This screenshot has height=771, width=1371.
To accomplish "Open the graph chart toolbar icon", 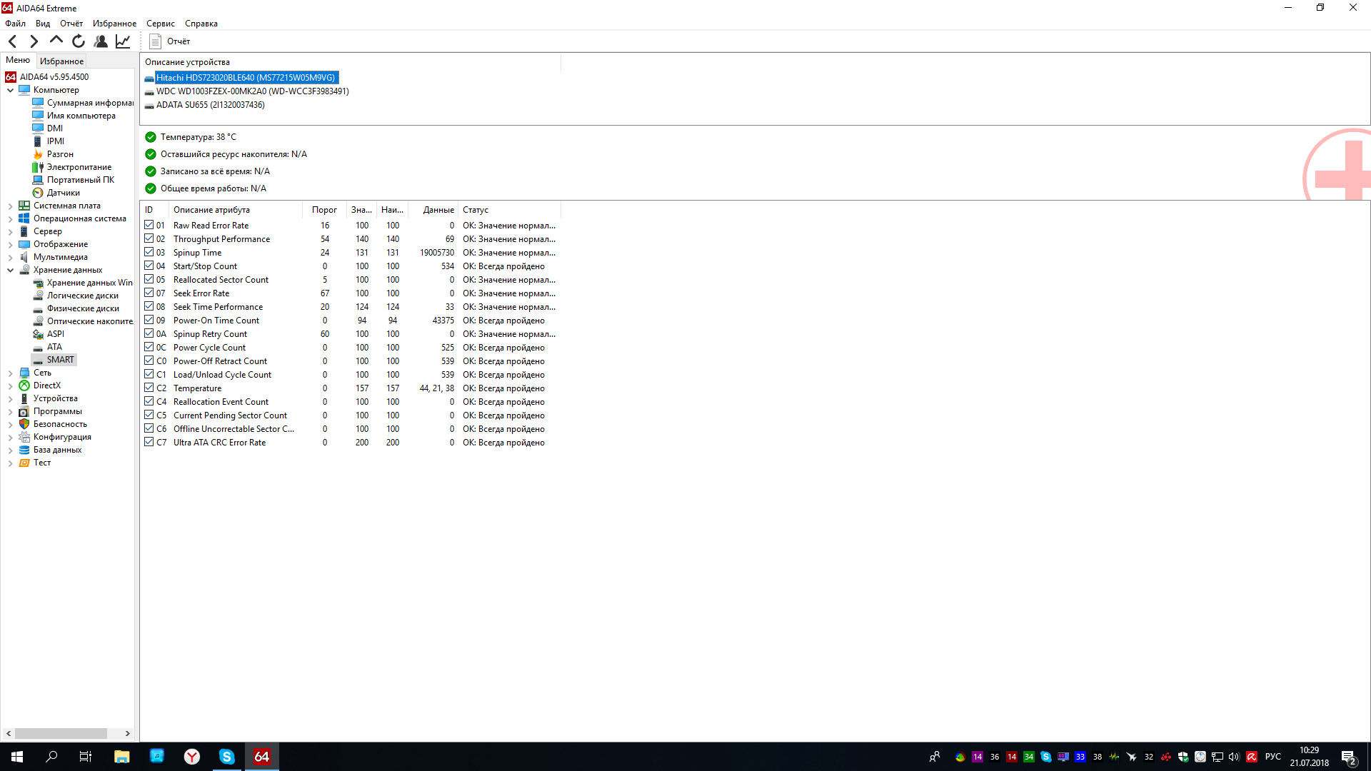I will (x=123, y=41).
